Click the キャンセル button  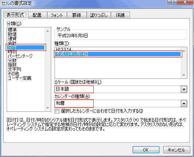coord(176,150)
